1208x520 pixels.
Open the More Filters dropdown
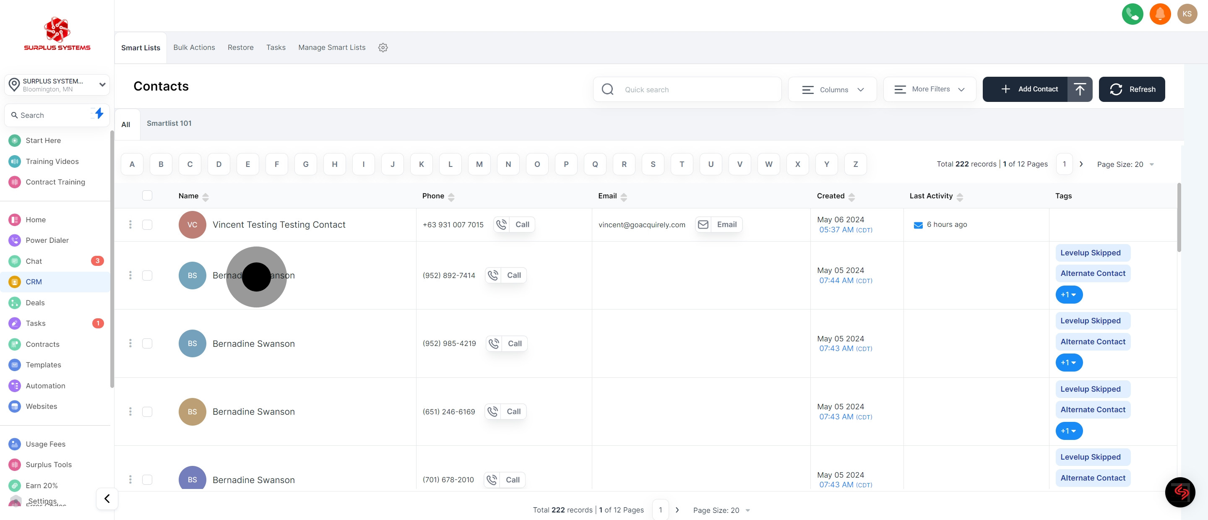(x=929, y=89)
